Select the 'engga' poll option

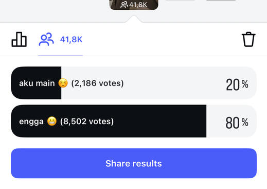coord(134,121)
